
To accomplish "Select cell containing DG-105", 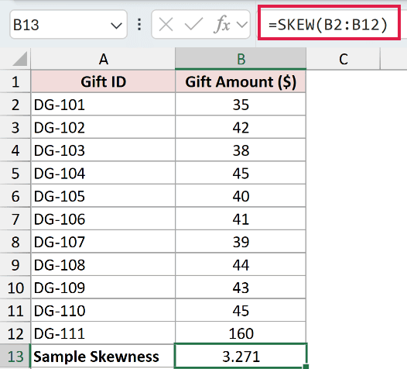I will pyautogui.click(x=103, y=196).
